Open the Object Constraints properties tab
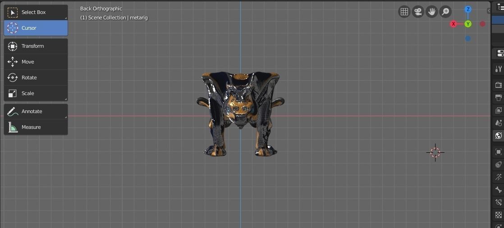The width and height of the screenshot is (504, 228). (499, 164)
